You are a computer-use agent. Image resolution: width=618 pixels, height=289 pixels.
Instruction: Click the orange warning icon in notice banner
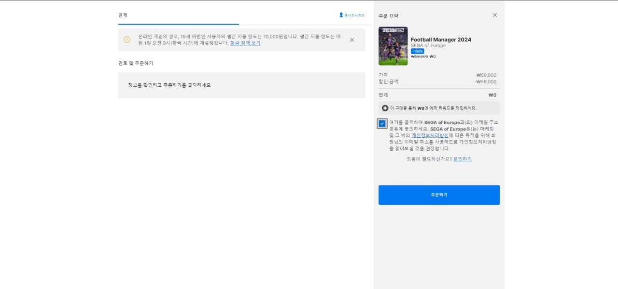127,39
